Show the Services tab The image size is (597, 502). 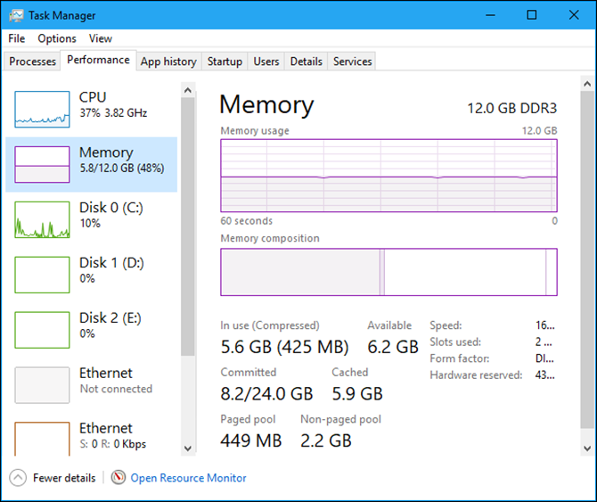pyautogui.click(x=352, y=62)
